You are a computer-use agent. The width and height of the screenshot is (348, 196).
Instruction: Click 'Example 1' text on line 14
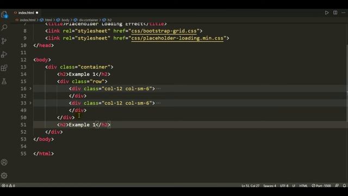click(x=82, y=74)
